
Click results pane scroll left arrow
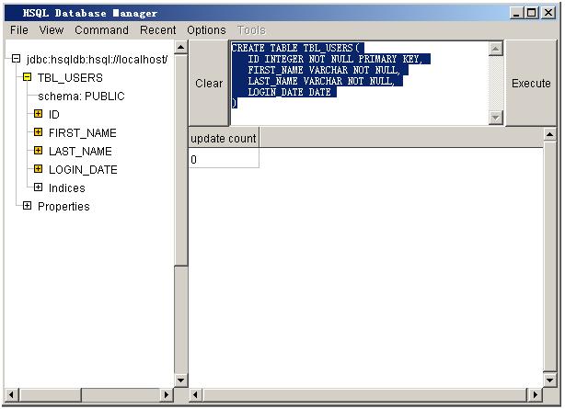coord(196,394)
